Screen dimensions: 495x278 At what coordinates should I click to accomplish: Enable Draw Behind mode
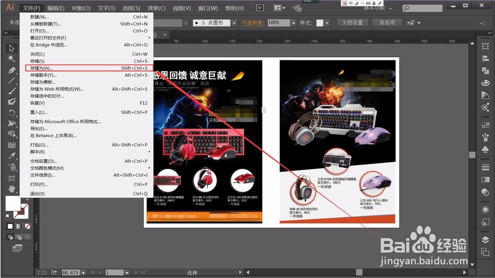pyautogui.click(x=19, y=237)
